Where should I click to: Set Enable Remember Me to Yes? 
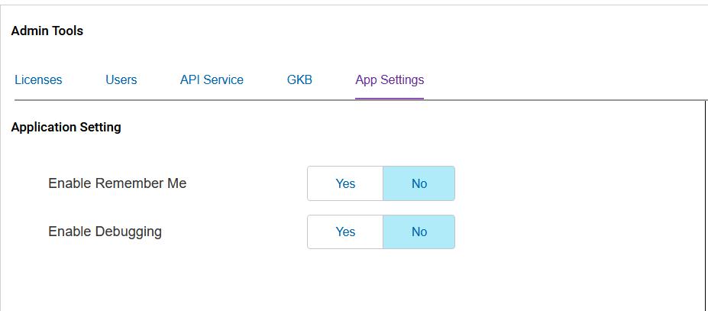[x=345, y=183]
